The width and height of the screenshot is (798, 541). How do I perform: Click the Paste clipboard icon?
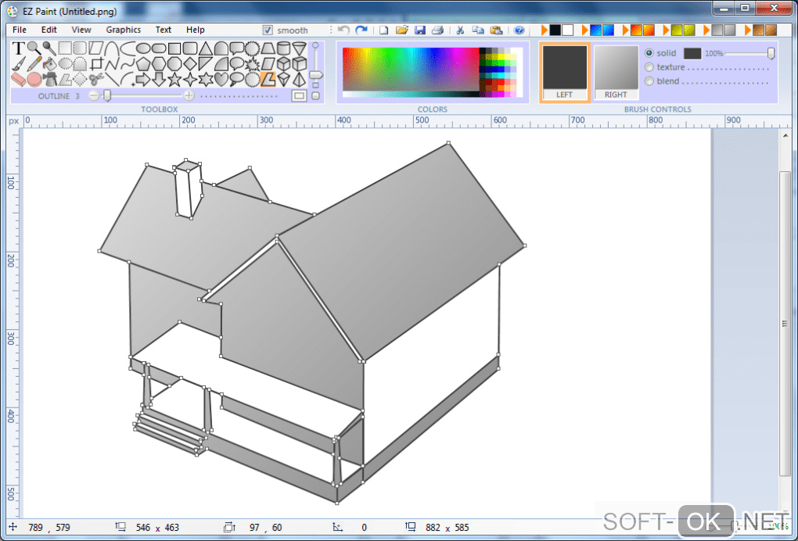click(x=496, y=30)
